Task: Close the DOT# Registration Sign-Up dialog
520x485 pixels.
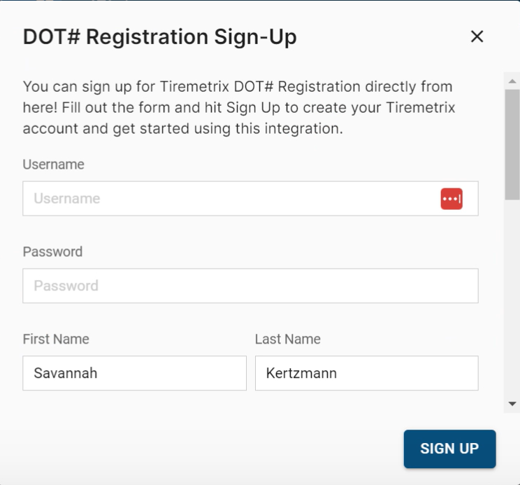Action: (477, 36)
